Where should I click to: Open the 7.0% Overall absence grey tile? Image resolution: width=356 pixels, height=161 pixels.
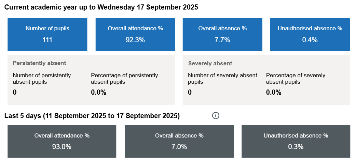(x=179, y=141)
